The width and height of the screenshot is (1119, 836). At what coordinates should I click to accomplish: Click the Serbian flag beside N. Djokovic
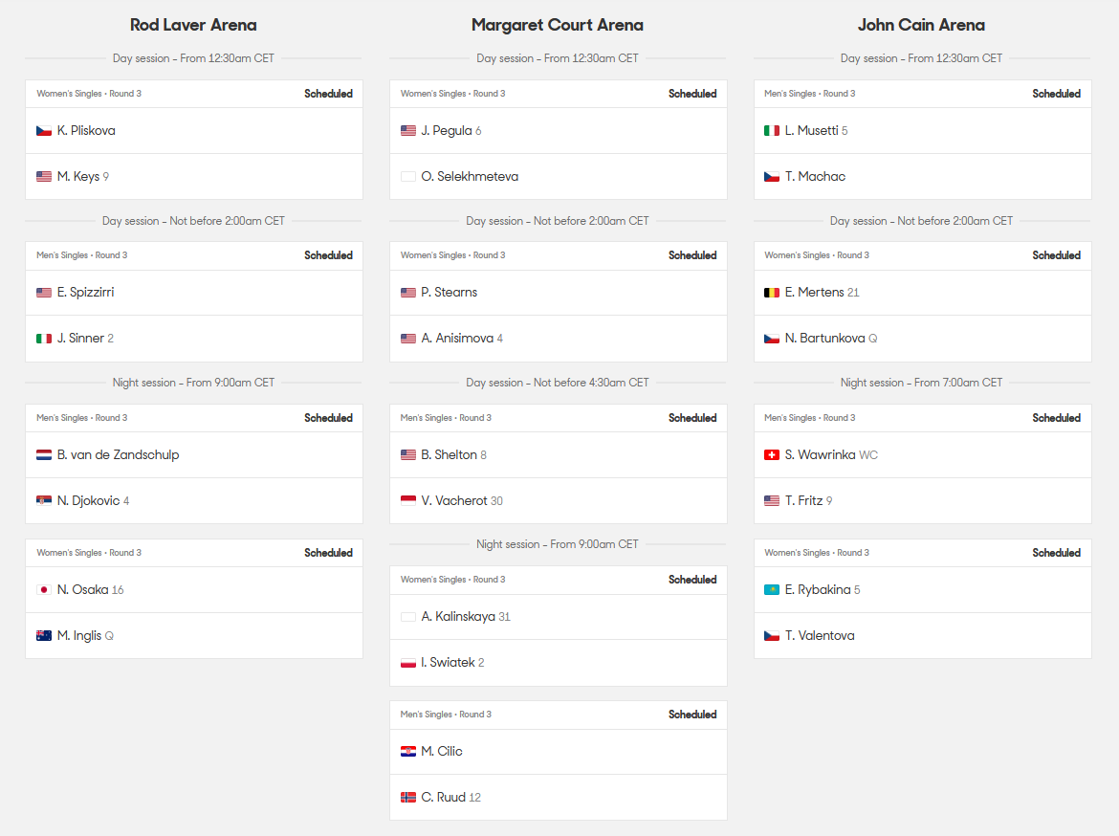tap(44, 500)
